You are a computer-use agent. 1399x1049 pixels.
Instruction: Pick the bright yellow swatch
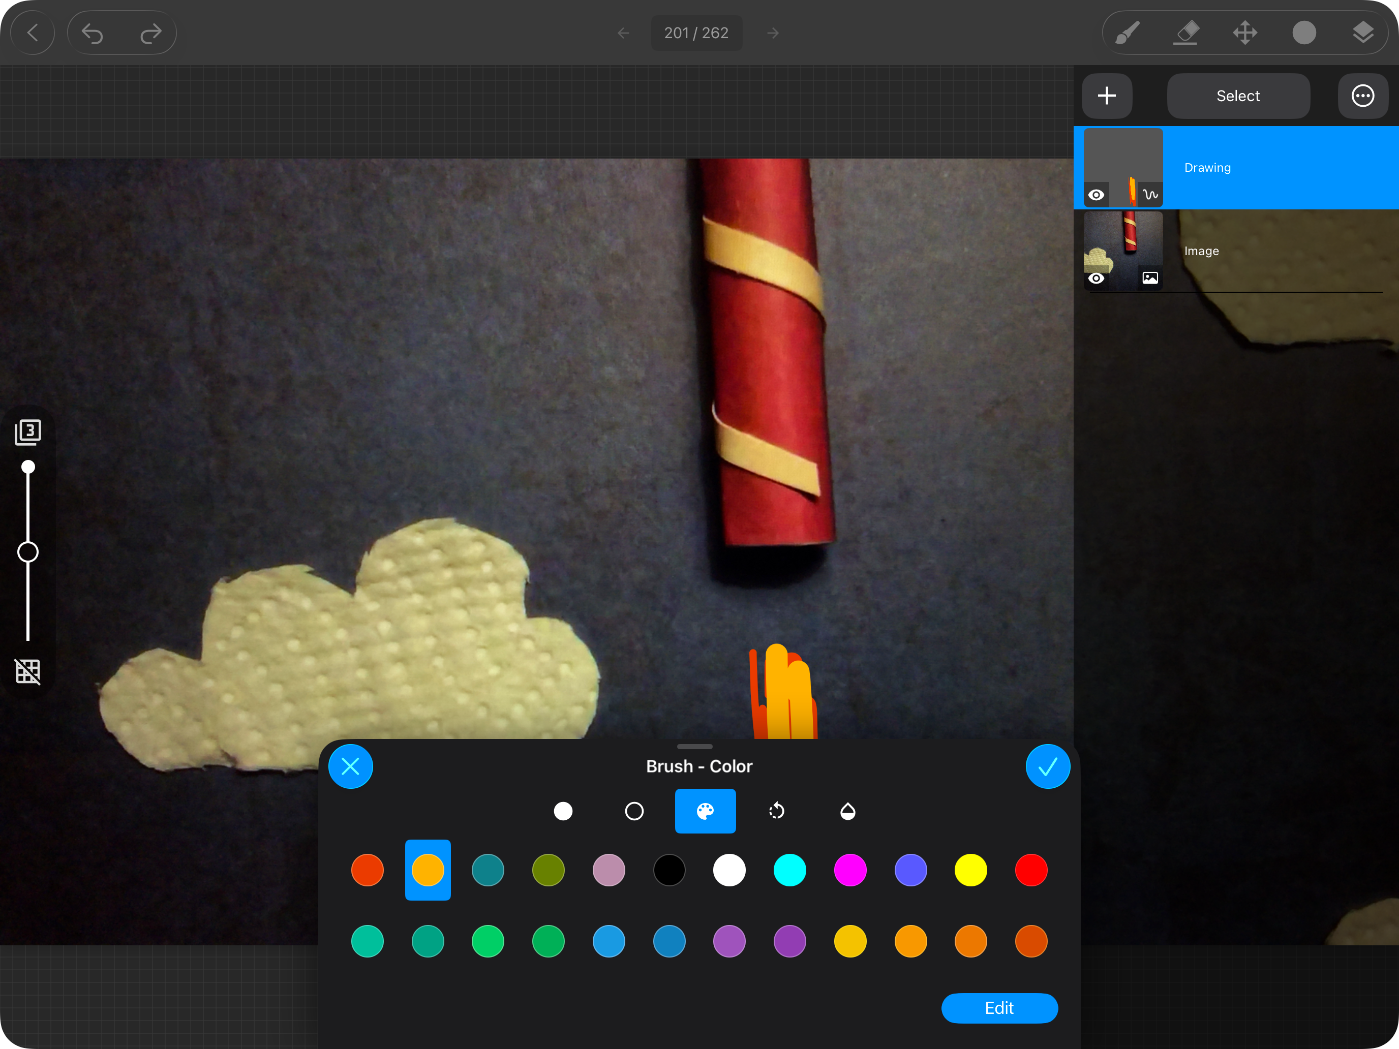coord(971,870)
